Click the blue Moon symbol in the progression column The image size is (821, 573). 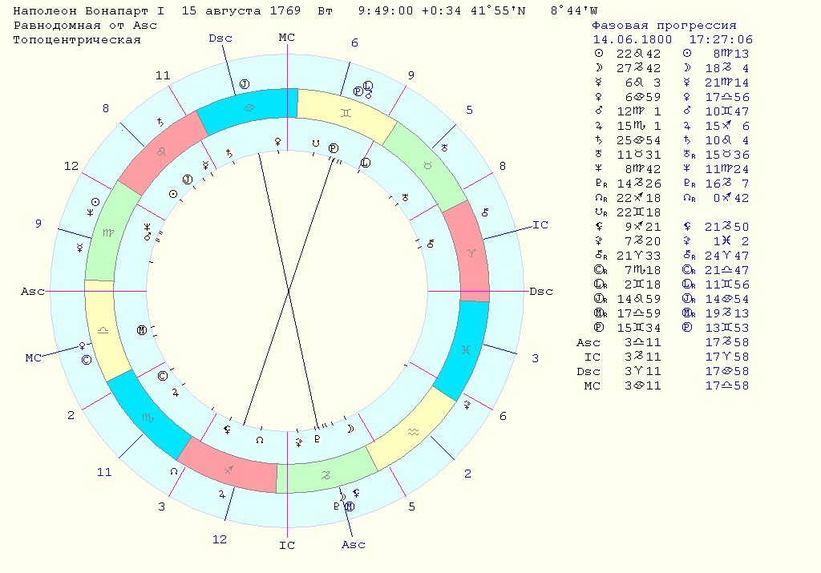tap(687, 67)
